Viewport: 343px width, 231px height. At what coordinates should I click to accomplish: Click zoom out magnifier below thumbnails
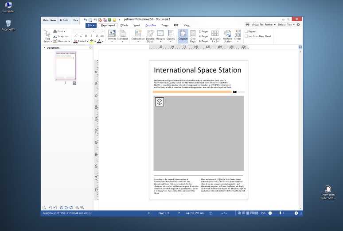pyautogui.click(x=77, y=208)
